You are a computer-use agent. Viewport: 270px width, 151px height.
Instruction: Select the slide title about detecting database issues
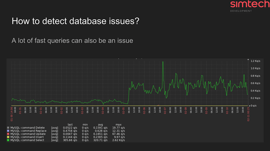point(75,21)
